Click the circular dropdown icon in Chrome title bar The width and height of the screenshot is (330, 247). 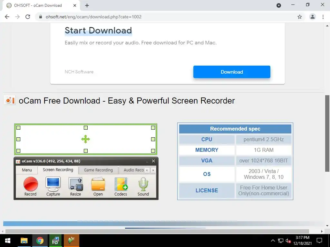coord(279,5)
